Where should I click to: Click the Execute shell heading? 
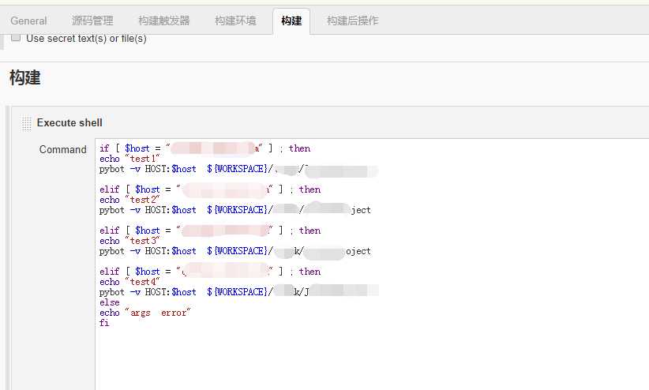tap(69, 123)
